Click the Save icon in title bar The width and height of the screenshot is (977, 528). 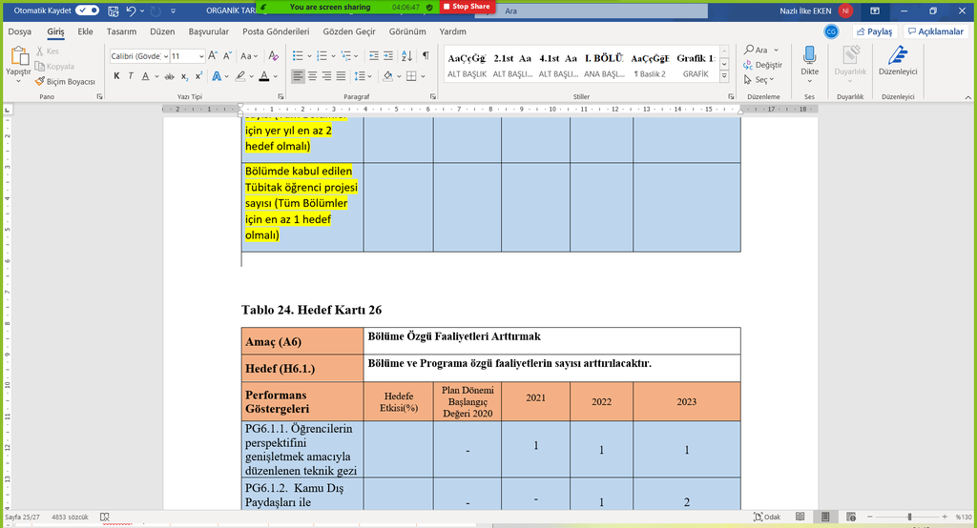click(113, 10)
